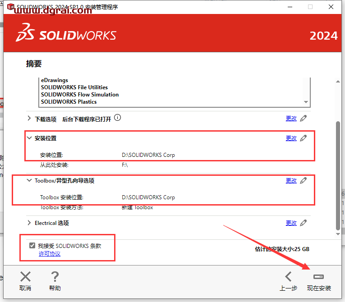Click the SOLIDWORKS title bar app icon
Screen dimensions: 345x302
click(10, 7)
